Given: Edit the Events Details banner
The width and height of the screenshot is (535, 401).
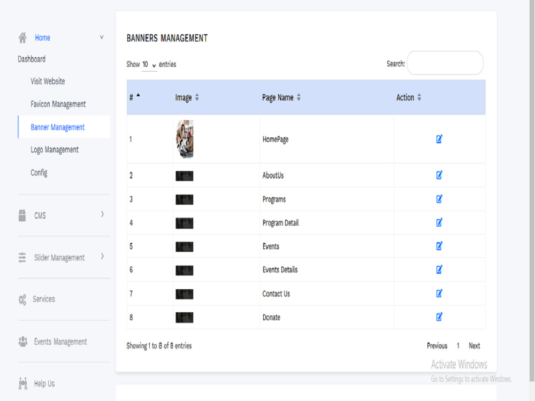Looking at the screenshot, I should tap(439, 269).
